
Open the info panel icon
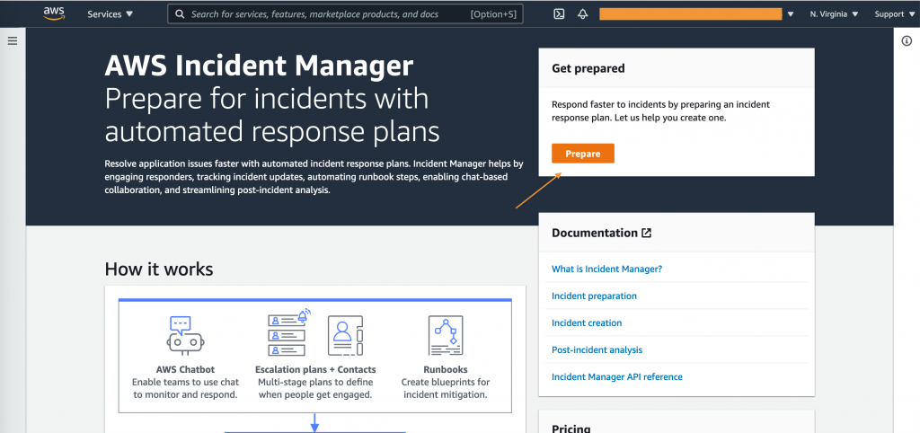[x=907, y=40]
